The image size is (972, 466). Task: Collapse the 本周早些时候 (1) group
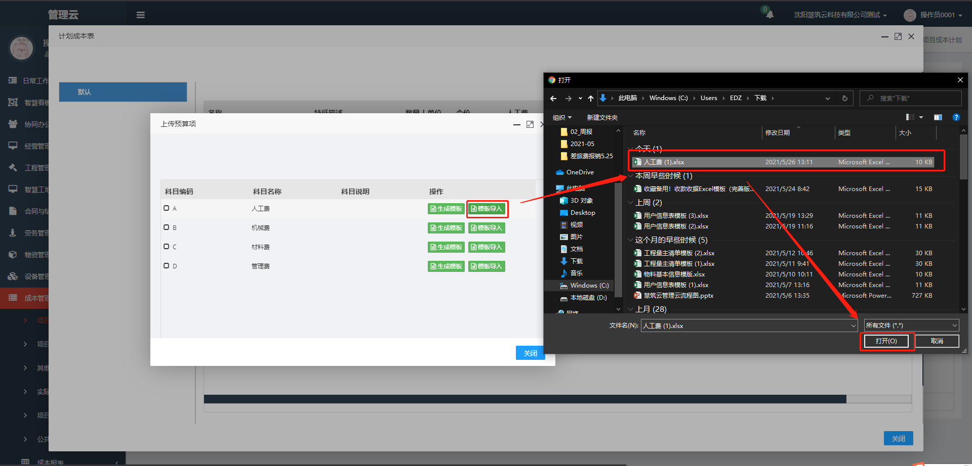point(631,176)
